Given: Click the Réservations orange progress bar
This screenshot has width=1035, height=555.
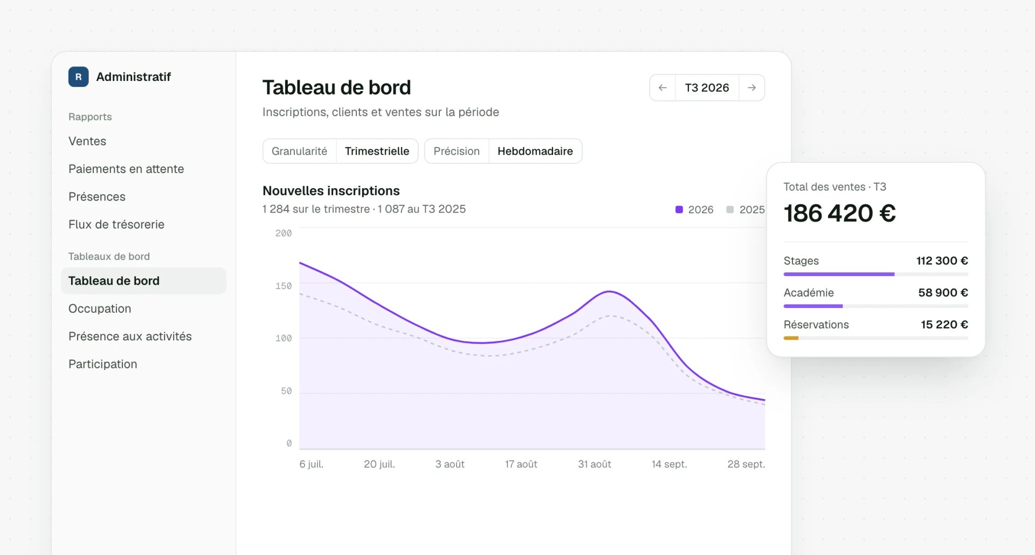Looking at the screenshot, I should pos(791,338).
